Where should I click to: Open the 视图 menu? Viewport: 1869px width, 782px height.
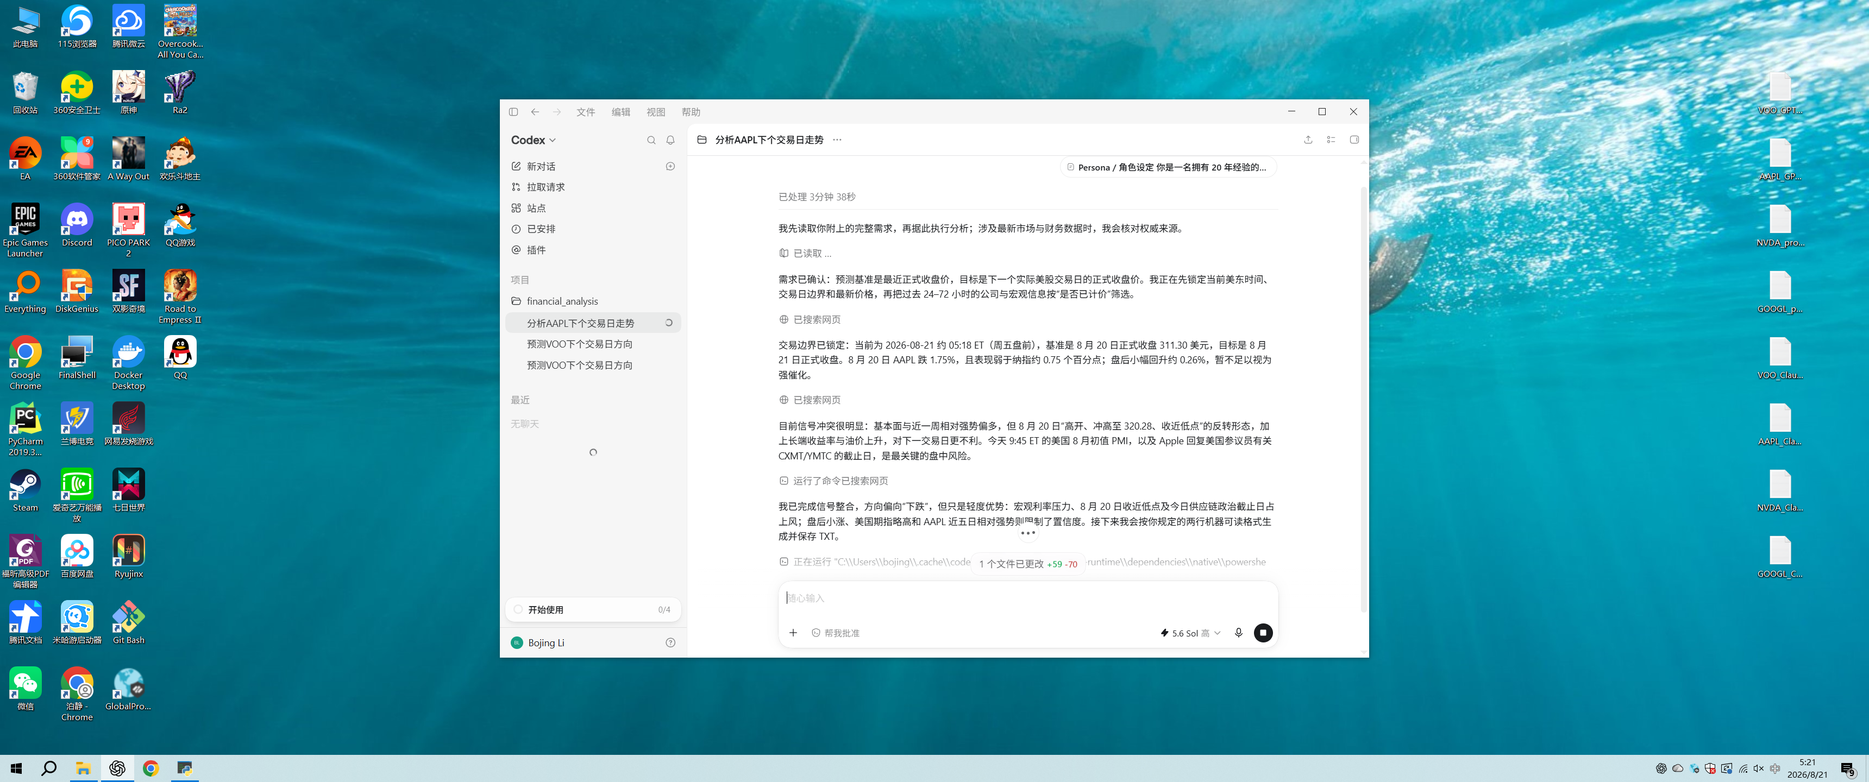tap(656, 112)
